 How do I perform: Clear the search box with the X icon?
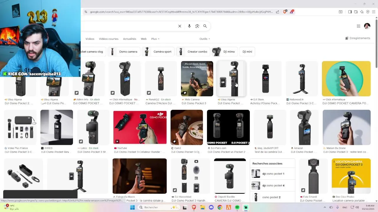point(180,26)
